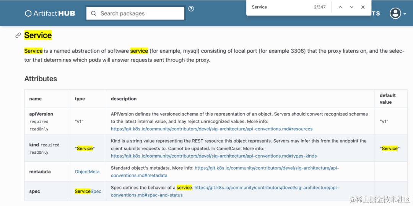Go to next find match arrow
Screen dimensions: 413x206
(x=351, y=7)
